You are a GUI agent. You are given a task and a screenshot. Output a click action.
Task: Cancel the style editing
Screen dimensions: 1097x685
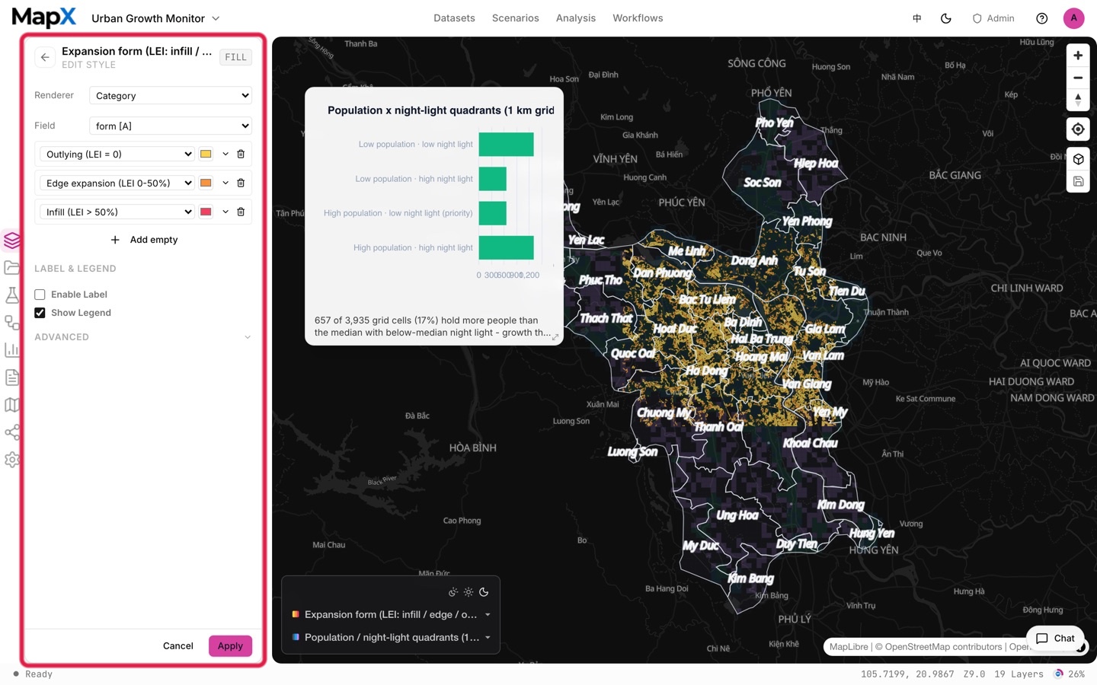(178, 646)
